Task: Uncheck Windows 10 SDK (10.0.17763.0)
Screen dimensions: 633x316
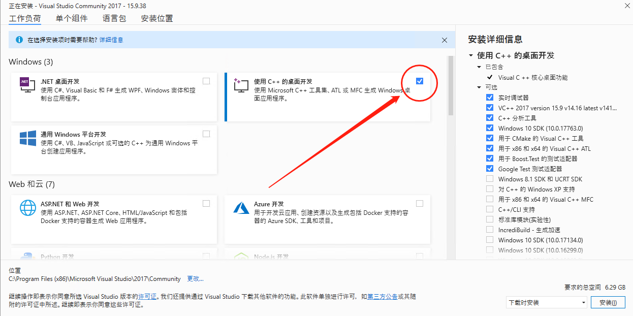Action: point(490,128)
